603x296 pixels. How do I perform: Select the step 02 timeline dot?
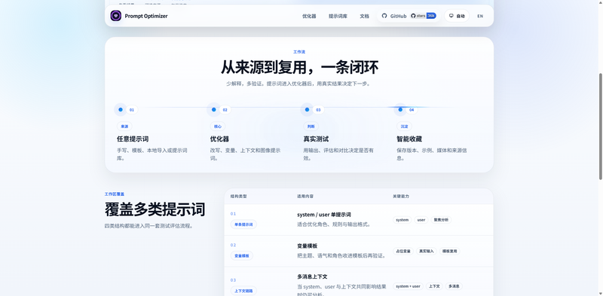pos(214,109)
